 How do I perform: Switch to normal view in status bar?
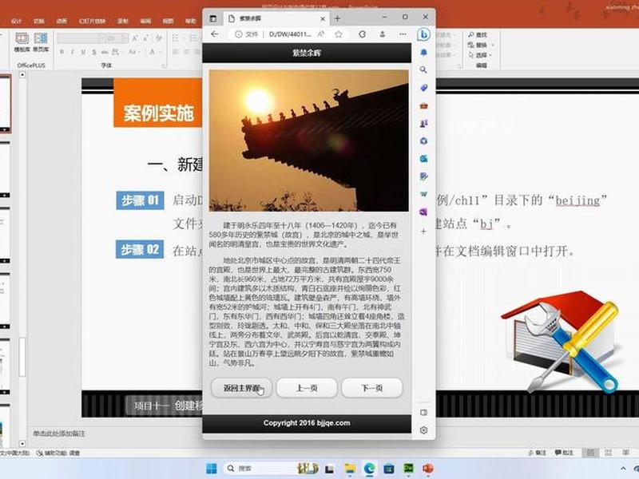(x=590, y=453)
